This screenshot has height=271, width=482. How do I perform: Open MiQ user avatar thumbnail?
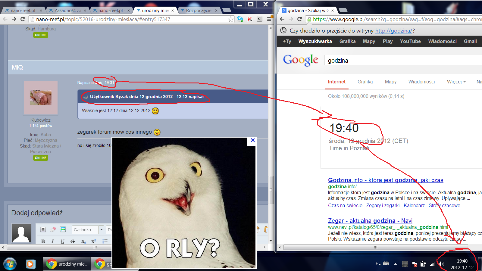pos(41,97)
